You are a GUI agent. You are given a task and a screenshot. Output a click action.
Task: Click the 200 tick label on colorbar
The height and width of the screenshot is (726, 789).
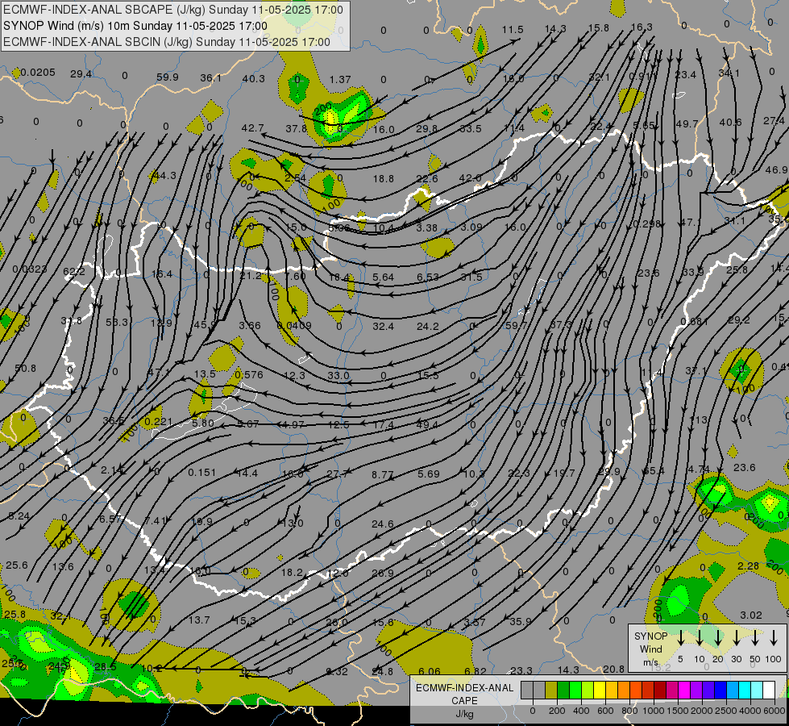[557, 711]
